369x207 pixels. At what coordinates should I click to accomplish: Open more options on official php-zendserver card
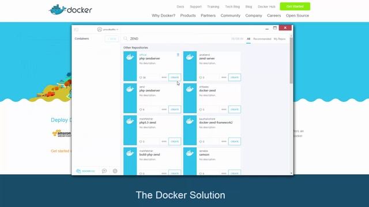pos(164,77)
